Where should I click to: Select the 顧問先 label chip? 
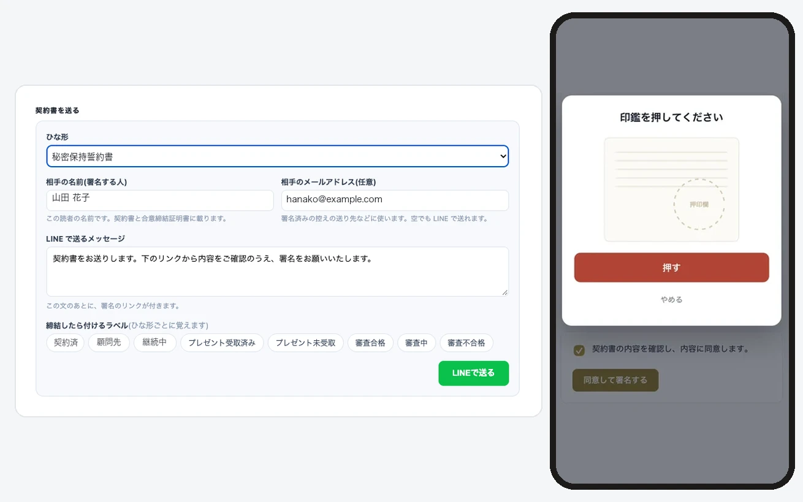pyautogui.click(x=109, y=343)
